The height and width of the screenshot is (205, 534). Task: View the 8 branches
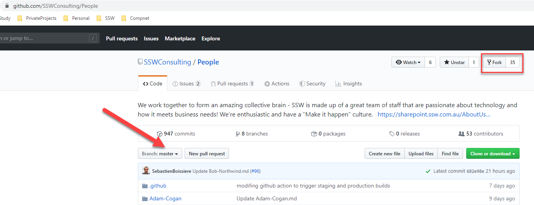pyautogui.click(x=252, y=134)
